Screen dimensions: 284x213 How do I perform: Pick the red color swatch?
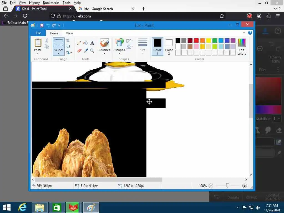pos(196,40)
